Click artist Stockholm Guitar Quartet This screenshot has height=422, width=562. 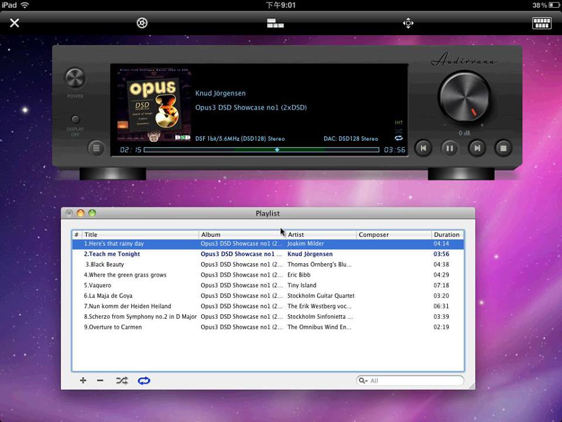click(321, 295)
